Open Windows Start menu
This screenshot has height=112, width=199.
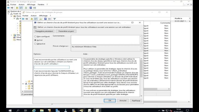pyautogui.click(x=10, y=110)
